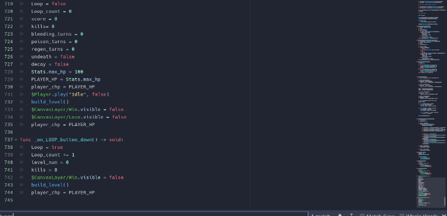This screenshot has width=447, height=216.
Task: Click gutter line number 745
Action: tap(8, 200)
